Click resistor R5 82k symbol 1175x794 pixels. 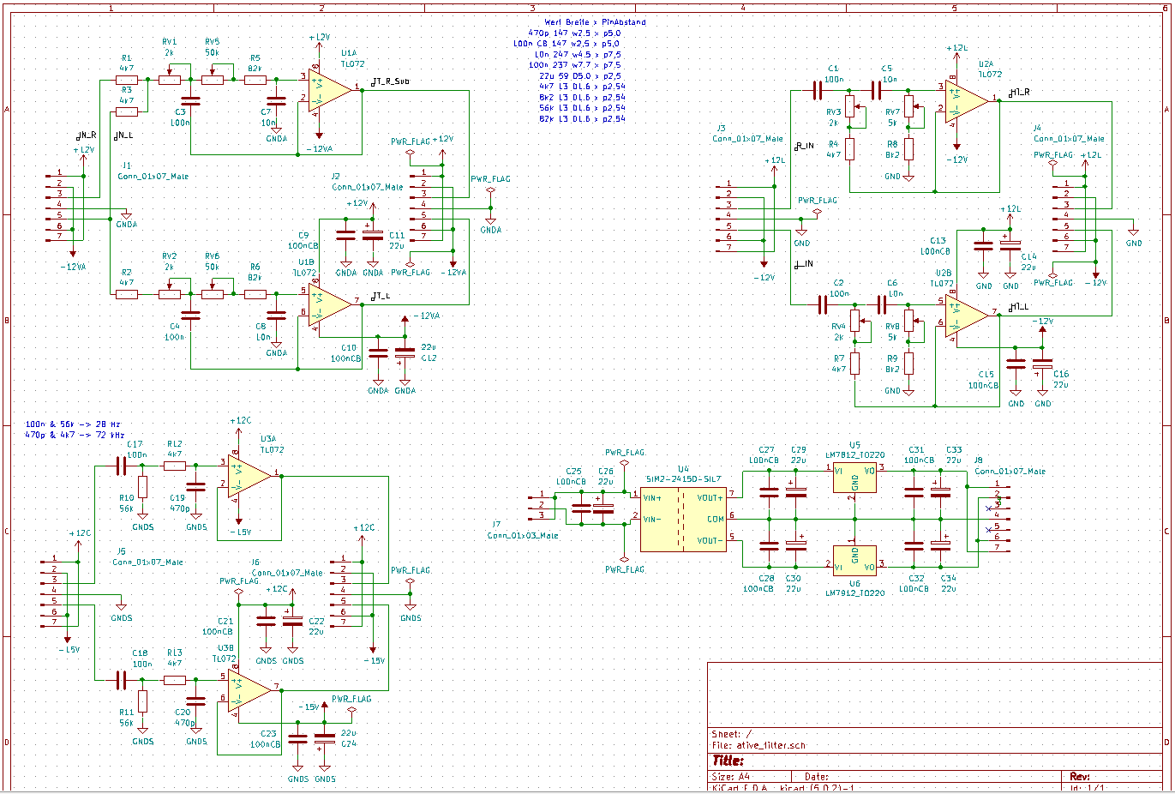point(255,80)
